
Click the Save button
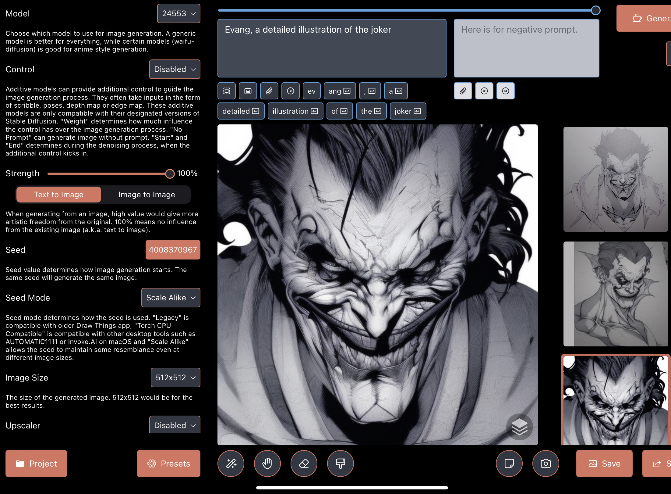pyautogui.click(x=604, y=464)
